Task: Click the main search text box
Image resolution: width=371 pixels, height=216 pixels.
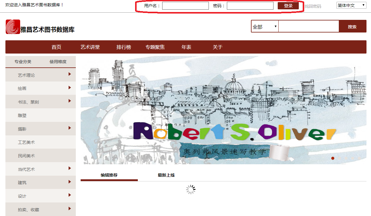Action: (308, 26)
